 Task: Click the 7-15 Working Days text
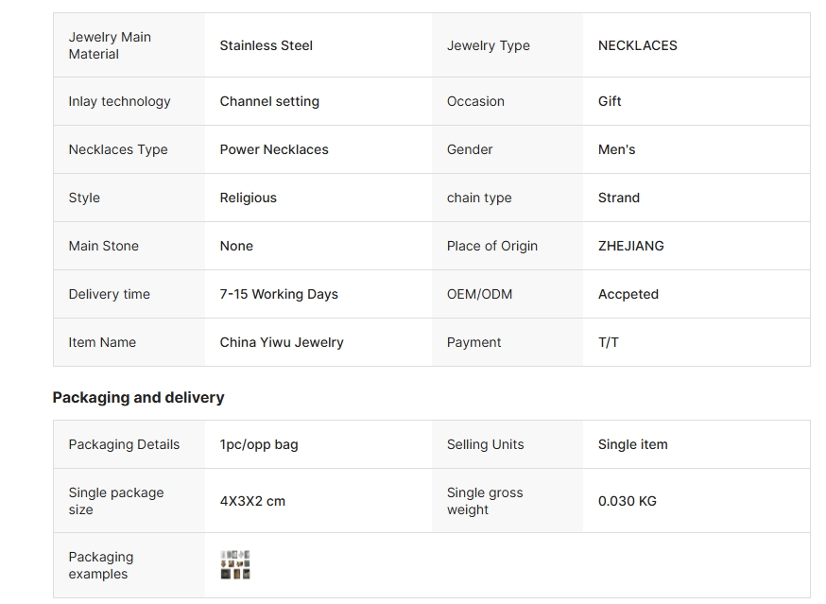click(279, 294)
